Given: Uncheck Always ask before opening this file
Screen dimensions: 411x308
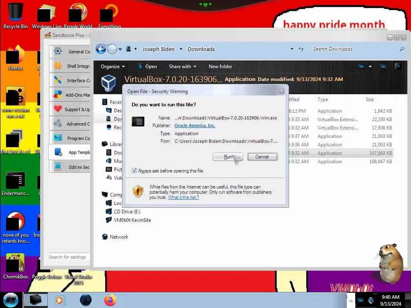Looking at the screenshot, I should tap(134, 171).
